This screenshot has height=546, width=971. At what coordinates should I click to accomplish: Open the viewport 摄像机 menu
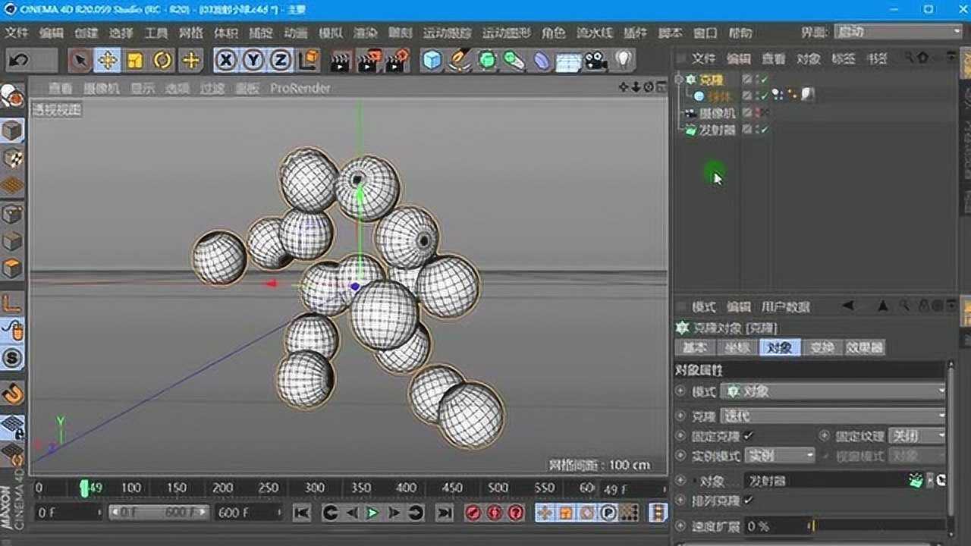(102, 88)
